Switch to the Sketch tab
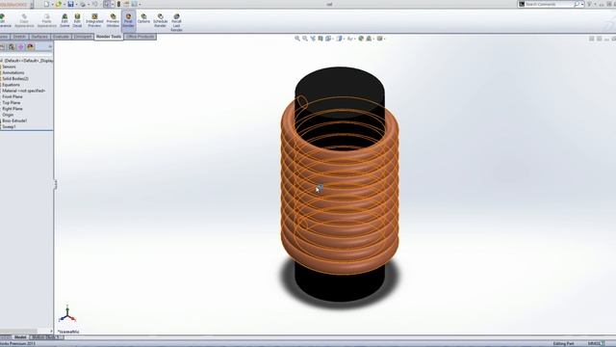Screen dimensions: 616x347 click(19, 37)
